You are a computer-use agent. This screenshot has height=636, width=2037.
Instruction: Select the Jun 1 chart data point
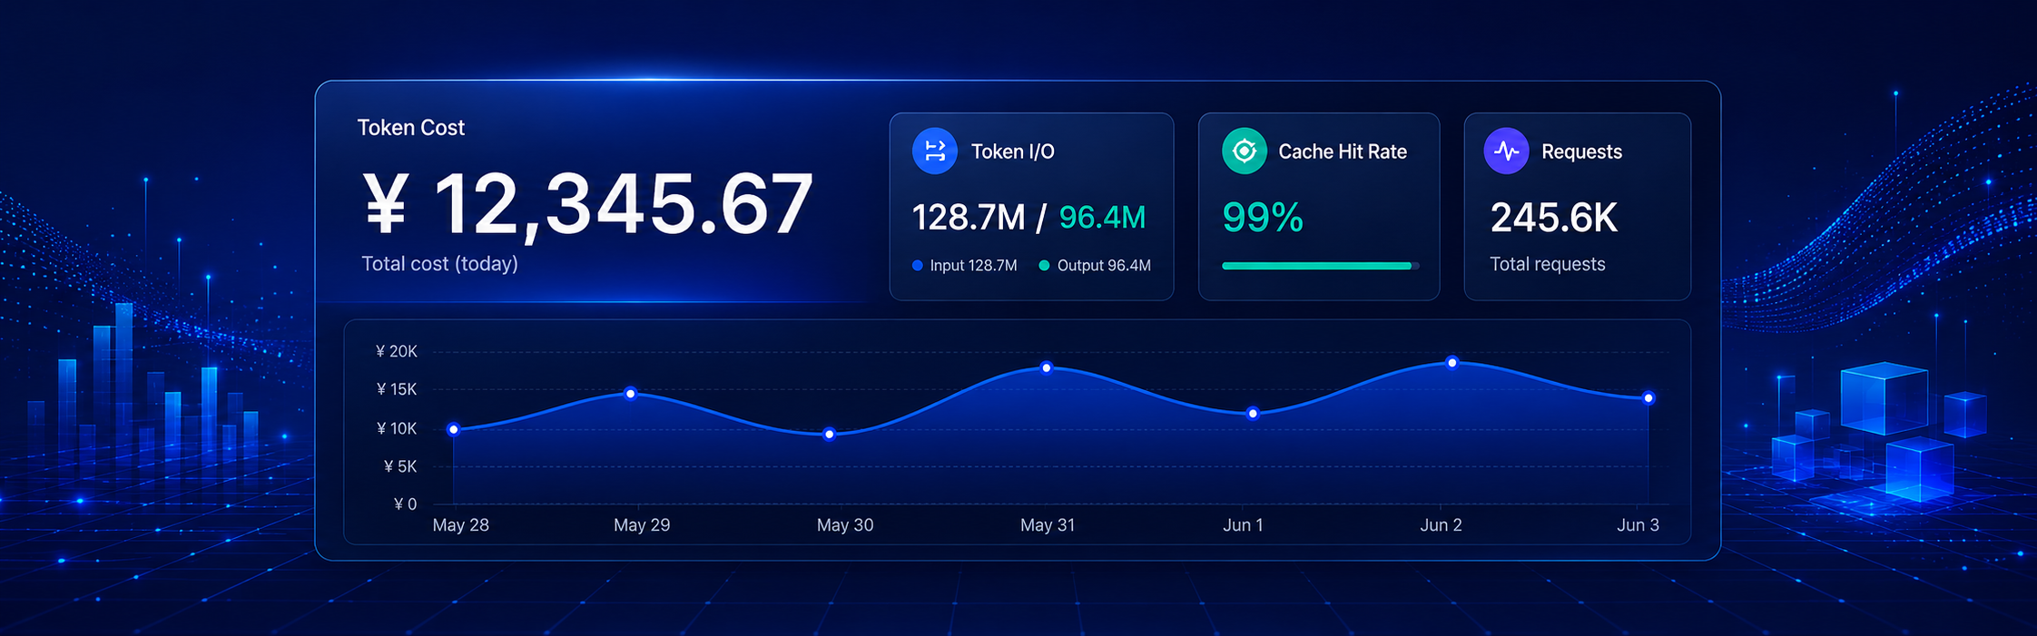[x=1253, y=414]
